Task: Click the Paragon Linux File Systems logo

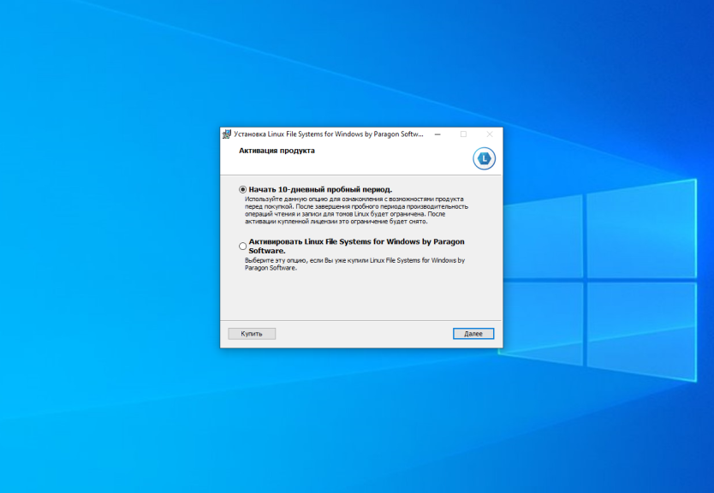Action: click(484, 158)
